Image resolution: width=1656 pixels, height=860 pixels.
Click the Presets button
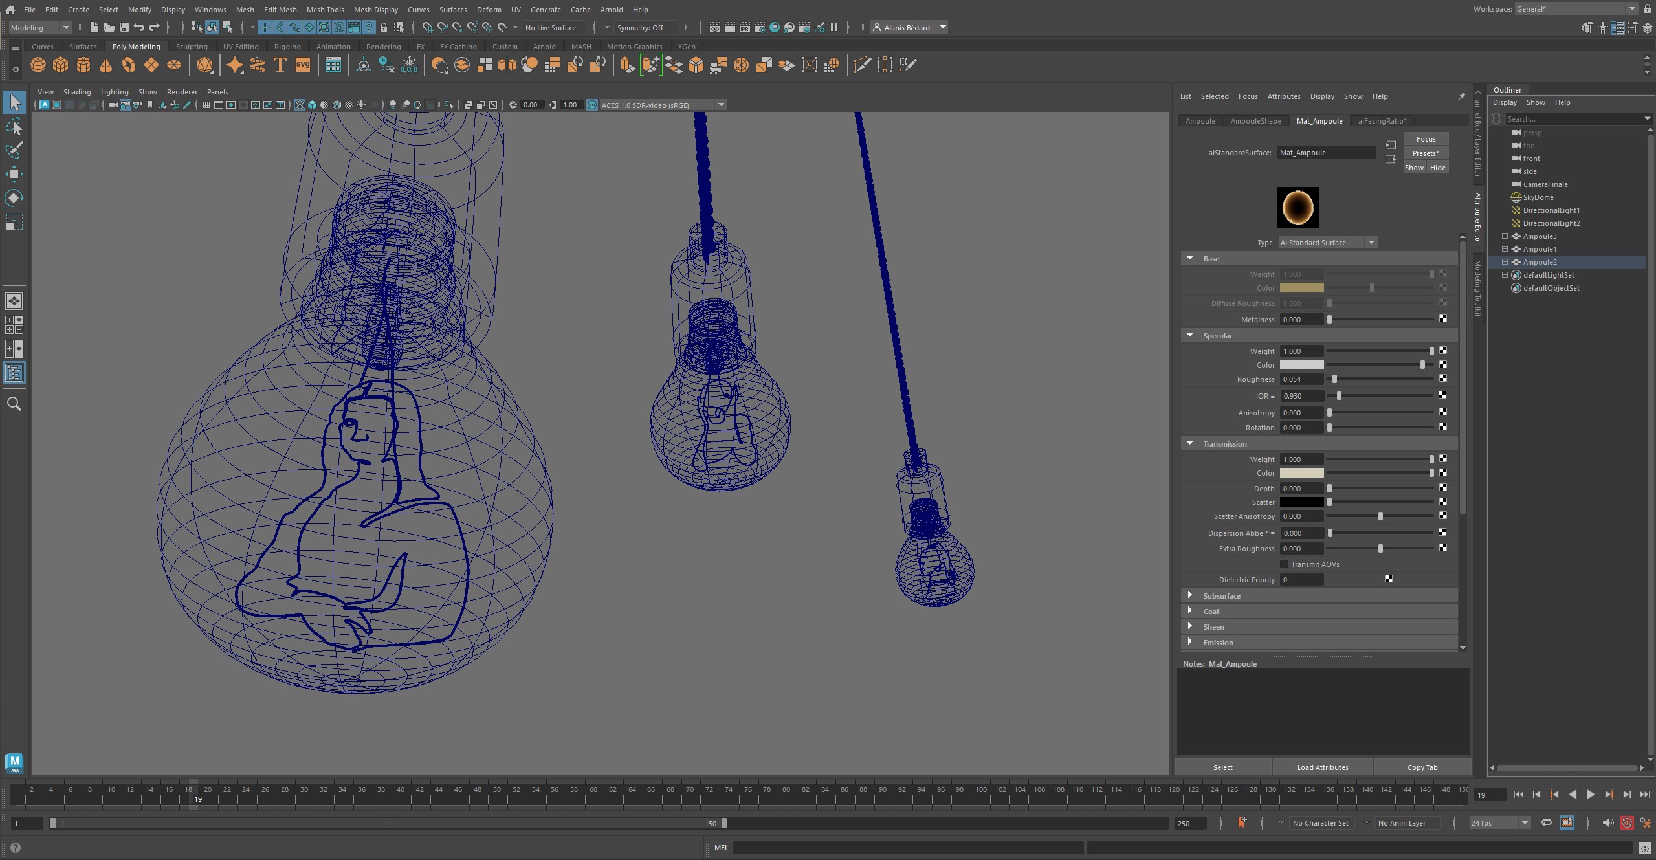[1426, 153]
